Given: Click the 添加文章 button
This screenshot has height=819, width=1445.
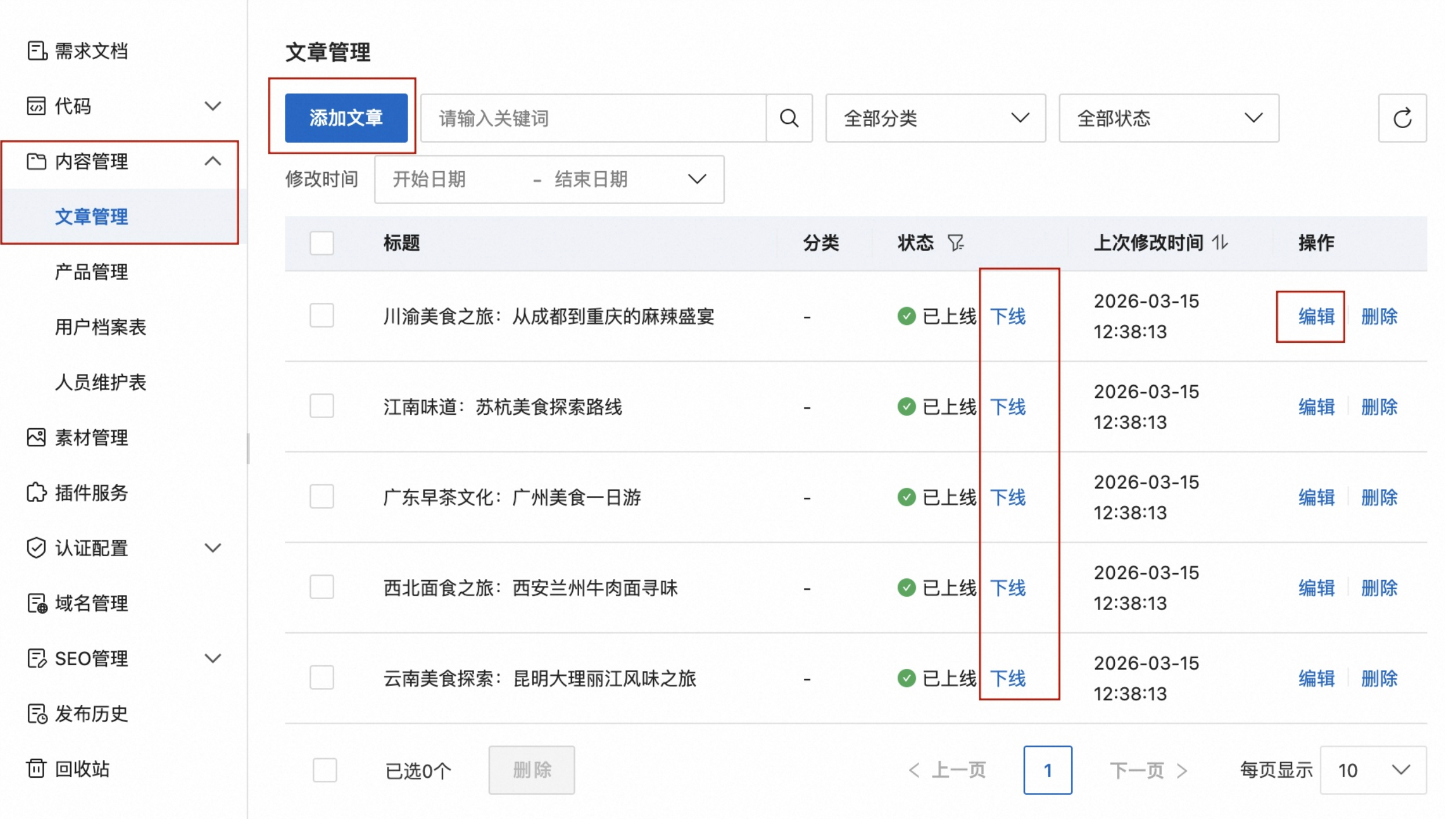Looking at the screenshot, I should pyautogui.click(x=346, y=118).
